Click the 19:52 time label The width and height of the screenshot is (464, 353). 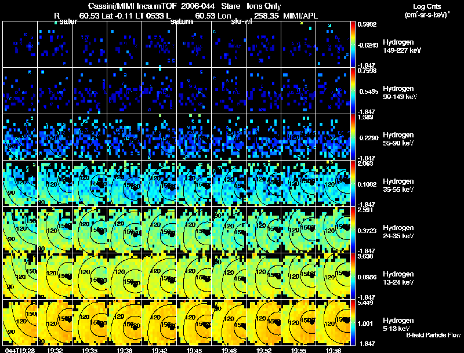263,350
